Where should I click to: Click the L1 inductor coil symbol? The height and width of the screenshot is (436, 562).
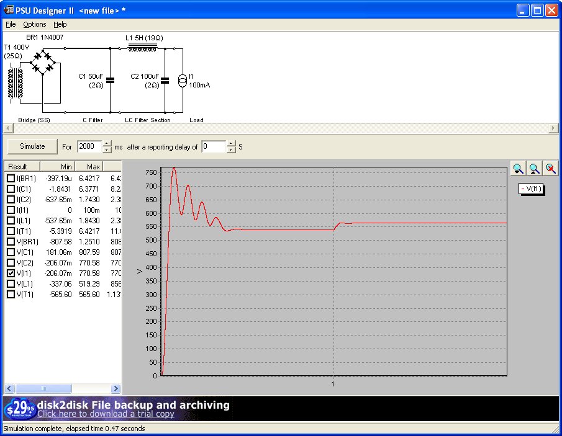coord(142,48)
